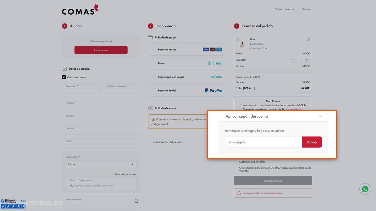This screenshot has height=211, width=376.
Task: Focus the Dirección field
Action: 101,130
